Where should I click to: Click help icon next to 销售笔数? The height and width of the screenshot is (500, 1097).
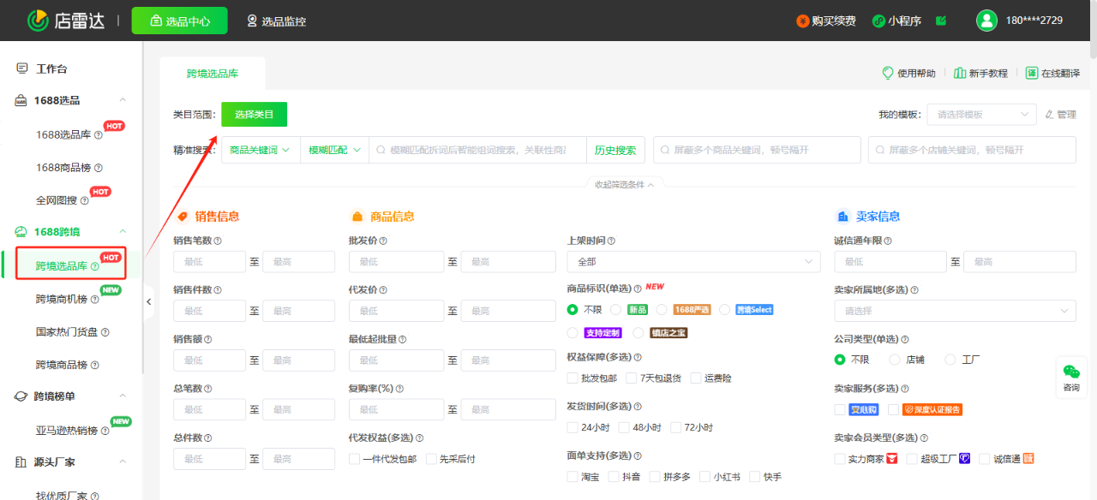(218, 241)
